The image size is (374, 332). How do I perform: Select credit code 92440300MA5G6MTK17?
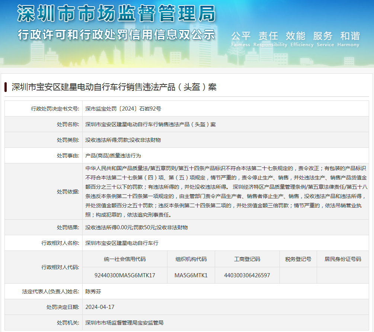click(x=125, y=275)
